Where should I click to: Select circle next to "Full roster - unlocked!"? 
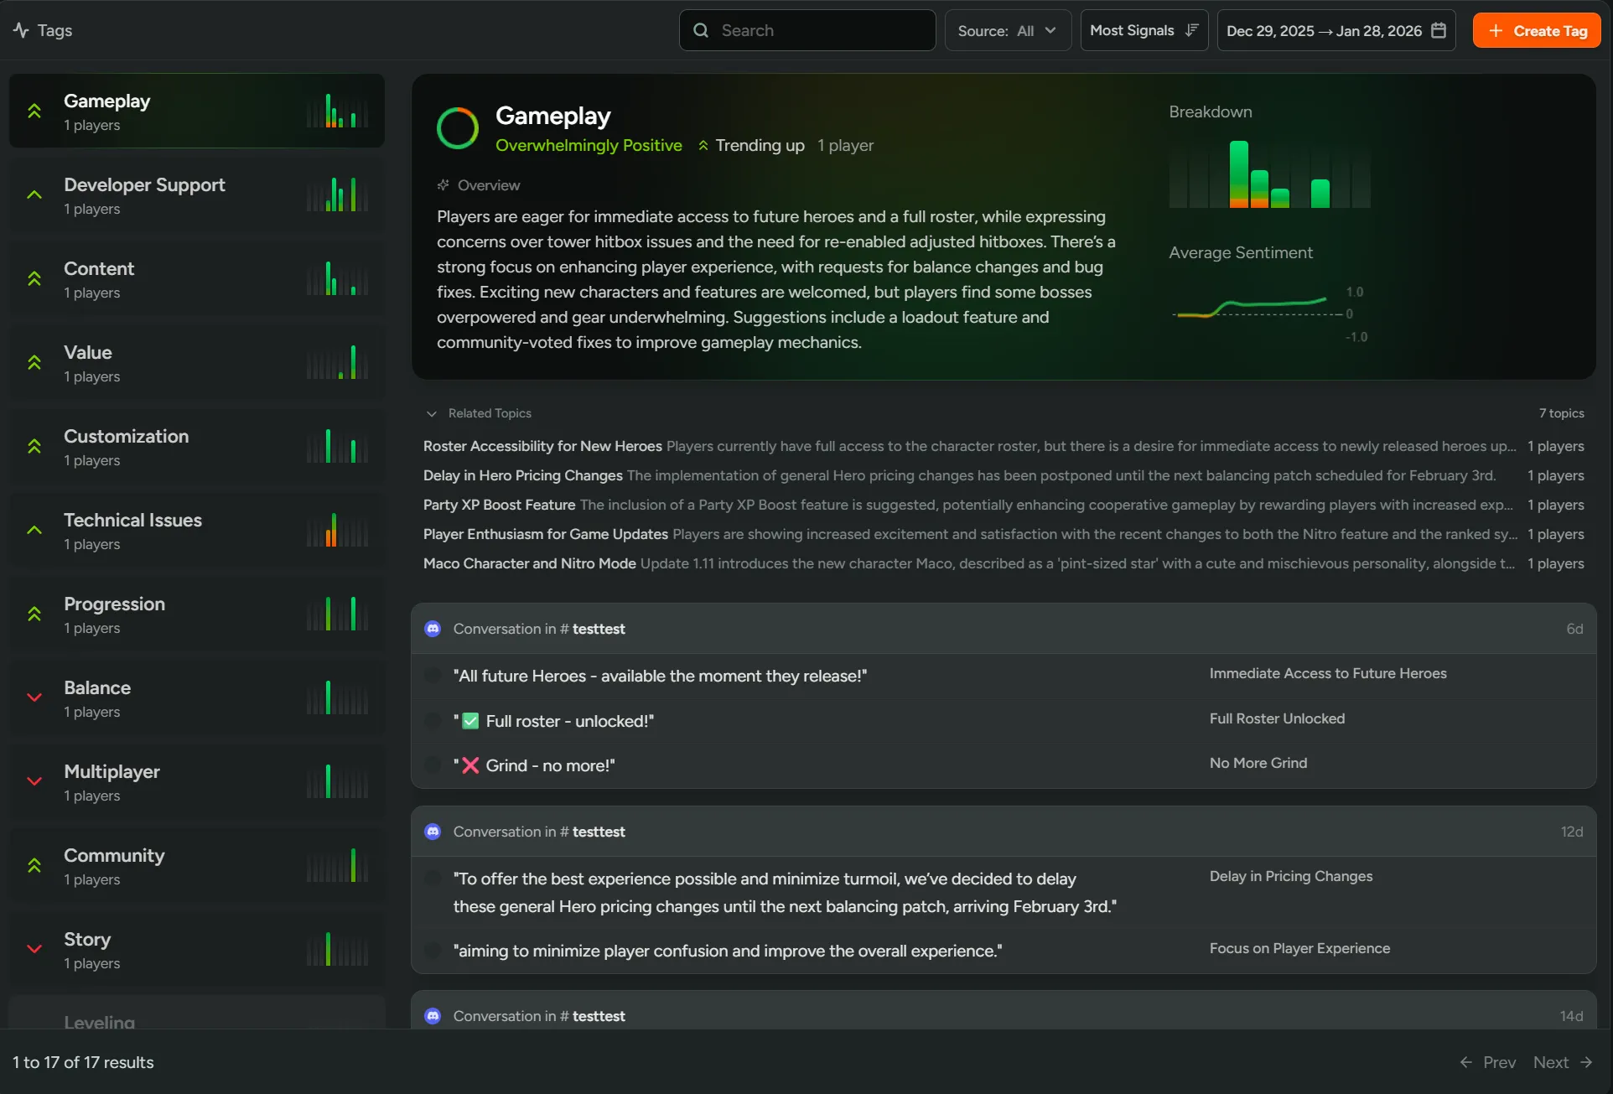[x=433, y=721]
